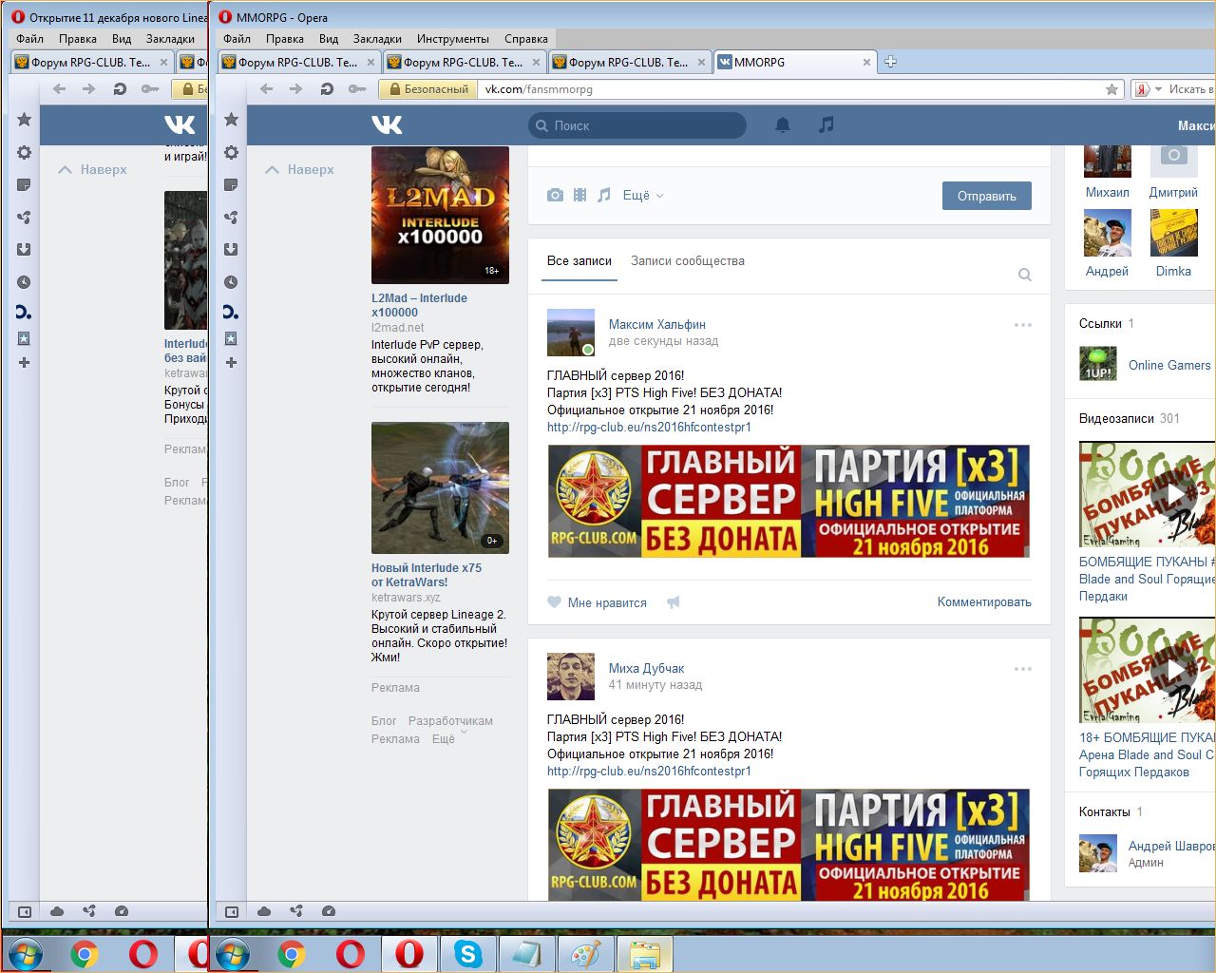
Task: Bookmark the page with the address bar star
Action: point(1111,89)
